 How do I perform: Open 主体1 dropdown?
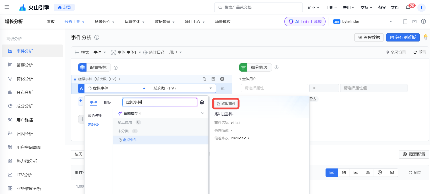click(134, 52)
